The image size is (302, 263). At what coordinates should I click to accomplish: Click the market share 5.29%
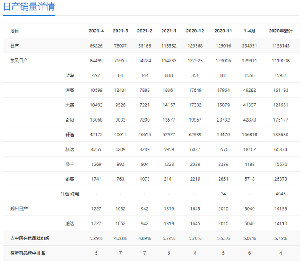[x=96, y=238]
